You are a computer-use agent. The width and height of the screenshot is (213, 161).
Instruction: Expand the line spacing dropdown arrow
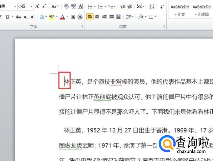[x=132, y=17]
